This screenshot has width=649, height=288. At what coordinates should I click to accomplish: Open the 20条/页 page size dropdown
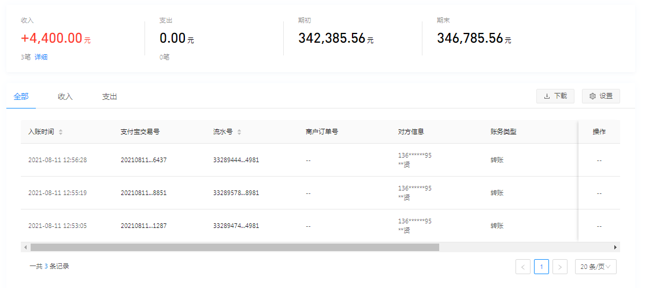(595, 267)
